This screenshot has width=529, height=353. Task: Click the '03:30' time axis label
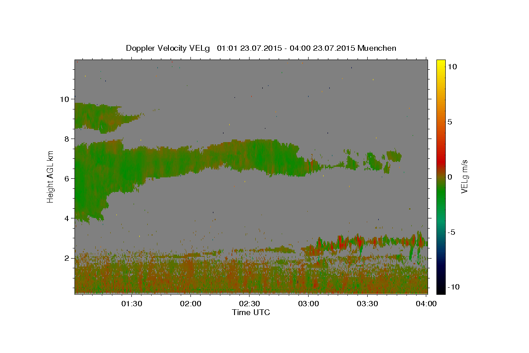coord(368,304)
